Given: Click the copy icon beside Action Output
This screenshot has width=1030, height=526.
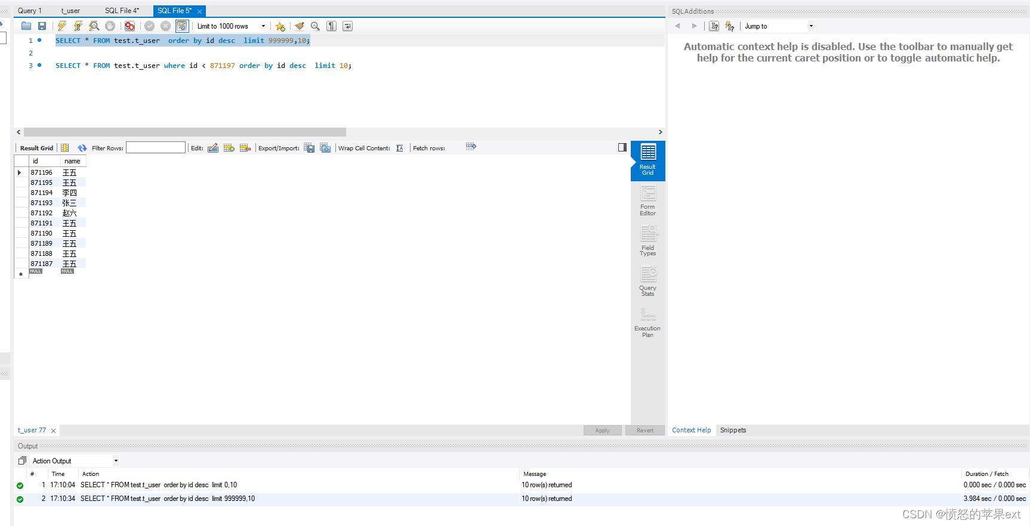Looking at the screenshot, I should [x=22, y=460].
